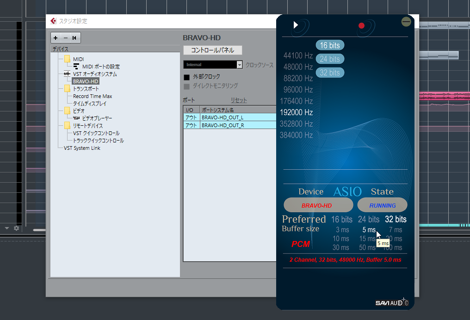Open the コントロールパネル button
The width and height of the screenshot is (470, 320).
point(212,50)
